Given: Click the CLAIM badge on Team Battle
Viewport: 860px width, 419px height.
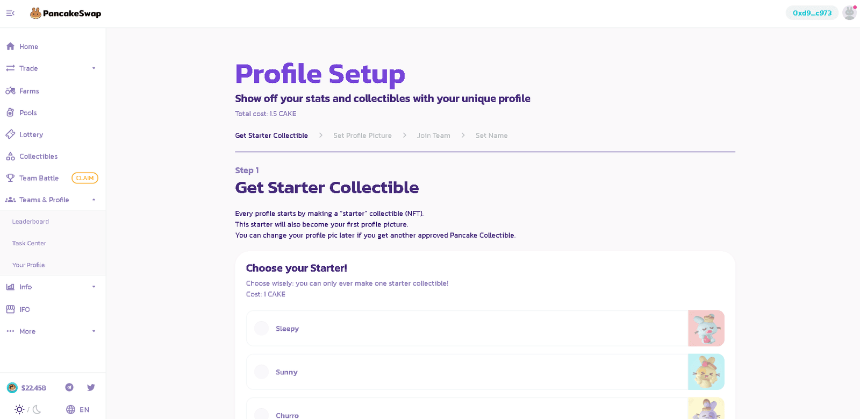Looking at the screenshot, I should 85,178.
